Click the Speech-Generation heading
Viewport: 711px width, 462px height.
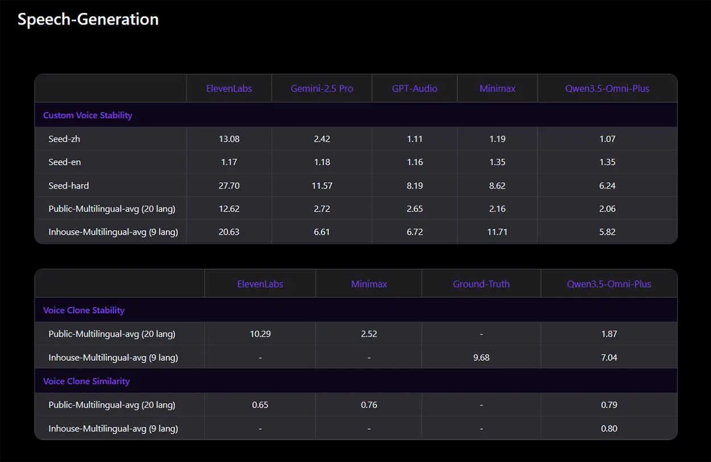tap(88, 19)
